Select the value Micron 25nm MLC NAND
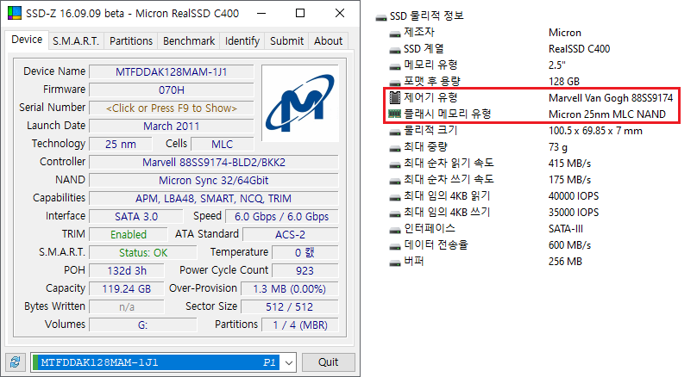 click(607, 114)
